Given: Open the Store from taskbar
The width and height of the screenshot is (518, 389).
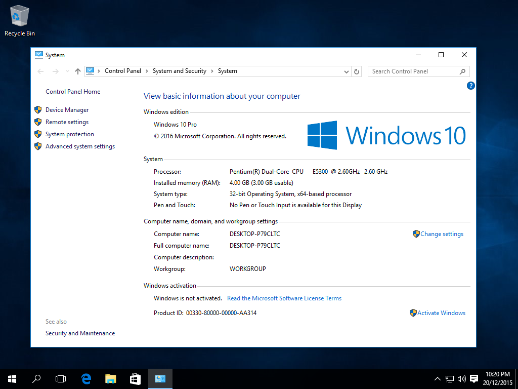Looking at the screenshot, I should [x=135, y=379].
